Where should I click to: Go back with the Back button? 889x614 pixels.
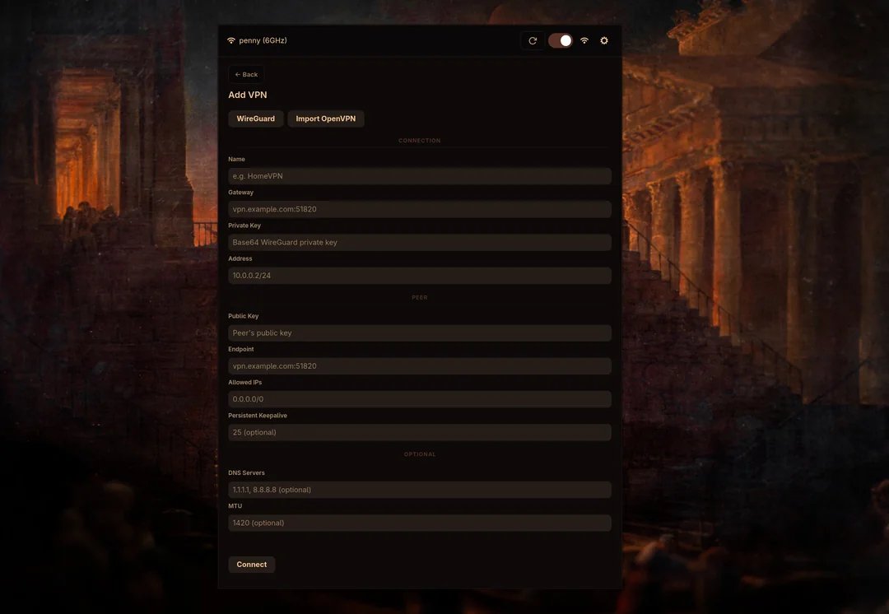pos(246,74)
